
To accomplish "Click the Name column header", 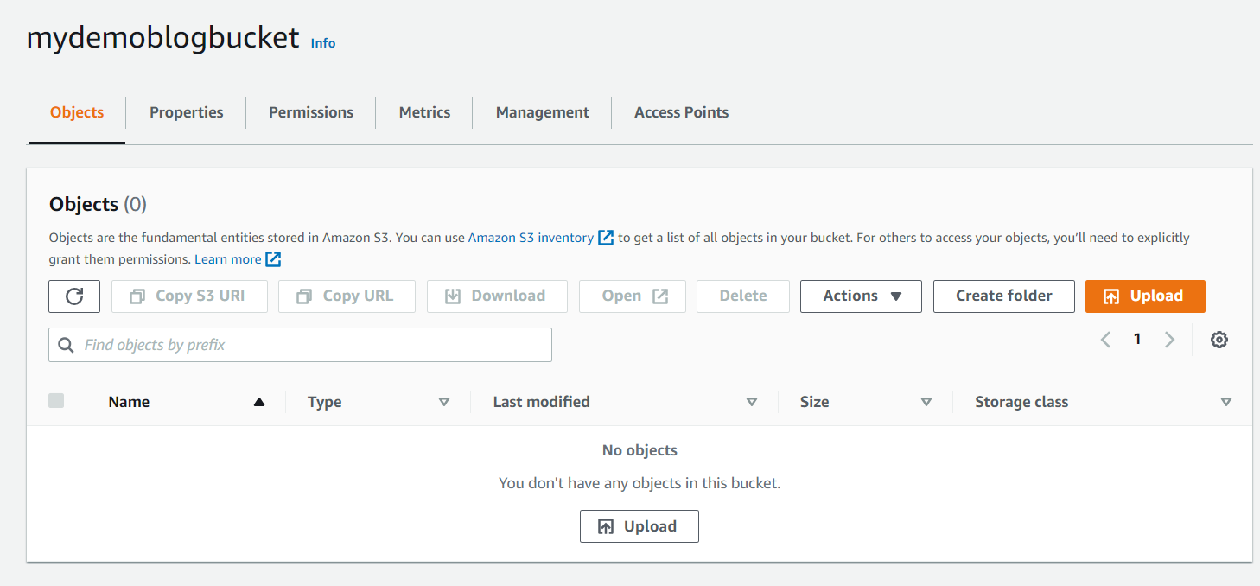I will tap(129, 402).
